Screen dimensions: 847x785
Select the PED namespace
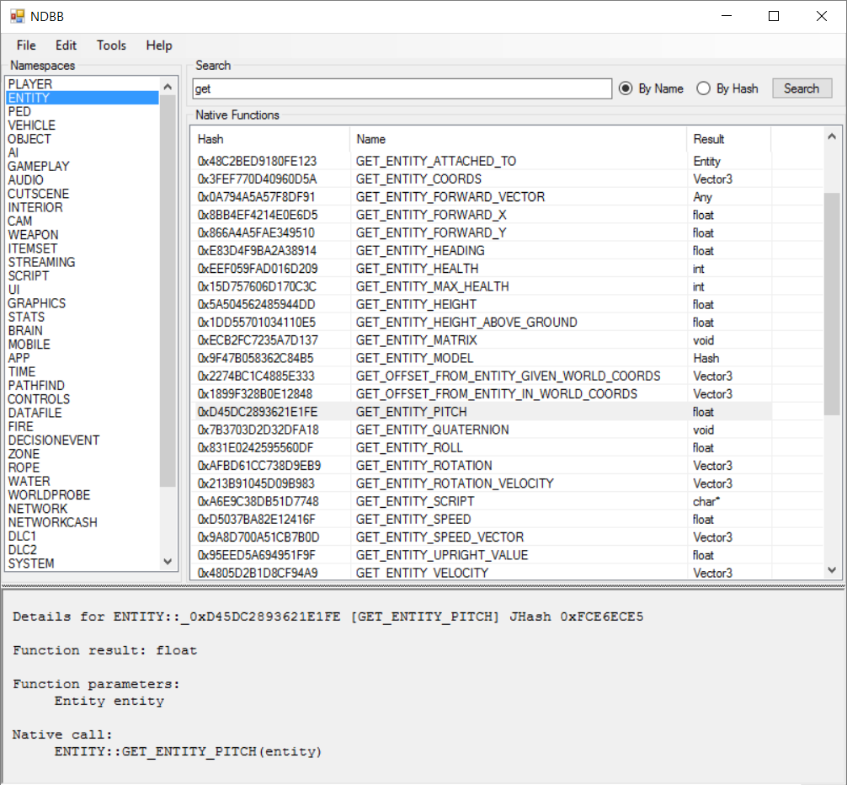pyautogui.click(x=83, y=111)
